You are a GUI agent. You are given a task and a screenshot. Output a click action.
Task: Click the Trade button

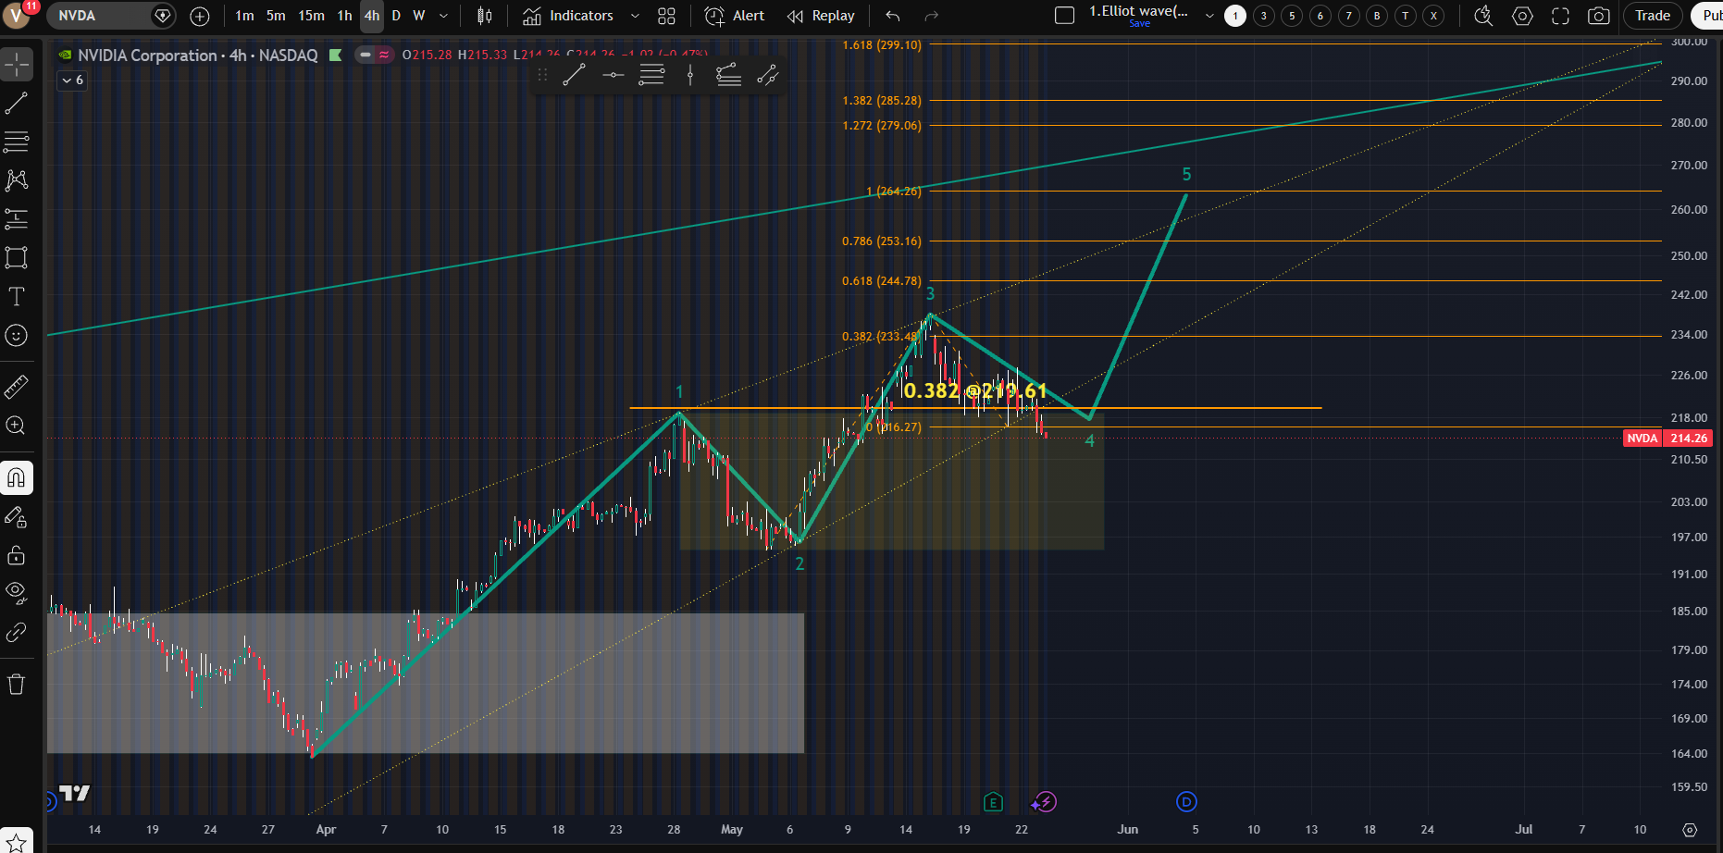1653,16
